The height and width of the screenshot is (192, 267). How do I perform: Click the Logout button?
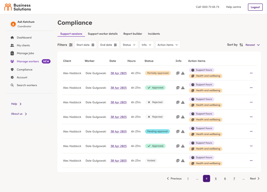(x=255, y=7)
